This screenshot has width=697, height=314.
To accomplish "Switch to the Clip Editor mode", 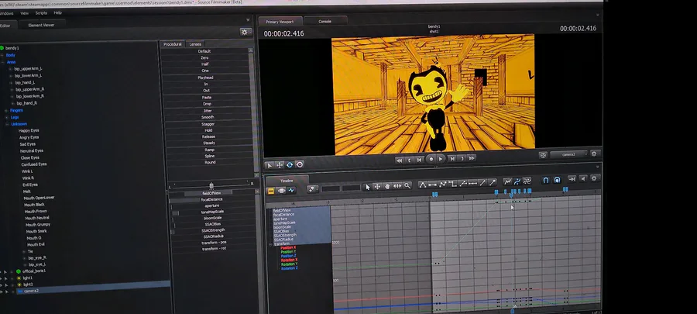I will pyautogui.click(x=271, y=191).
